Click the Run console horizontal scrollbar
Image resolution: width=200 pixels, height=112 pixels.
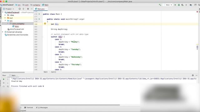tap(70, 105)
